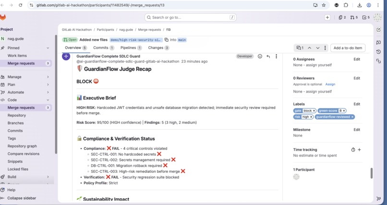
Task: Open the to-do list counter icon
Action: click(366, 17)
